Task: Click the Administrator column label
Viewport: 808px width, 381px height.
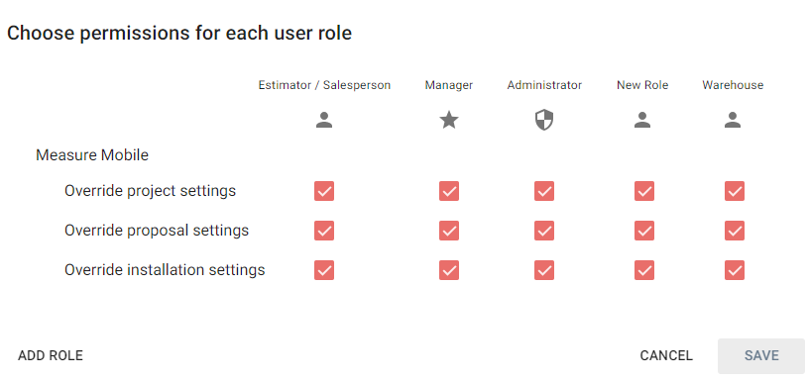Action: point(544,85)
